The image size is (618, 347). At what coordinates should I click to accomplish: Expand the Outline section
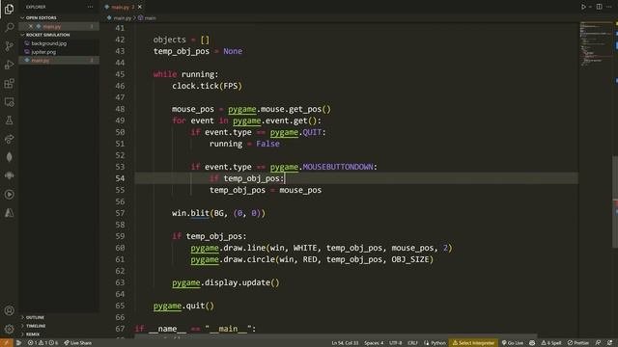pos(35,317)
